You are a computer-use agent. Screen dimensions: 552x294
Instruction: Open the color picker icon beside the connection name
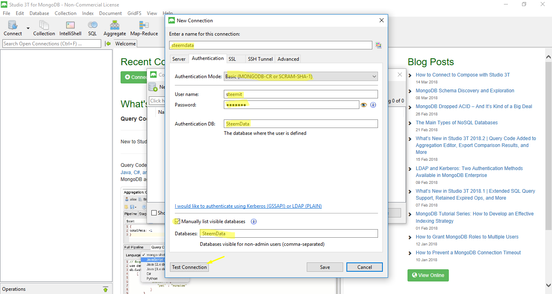click(x=378, y=45)
